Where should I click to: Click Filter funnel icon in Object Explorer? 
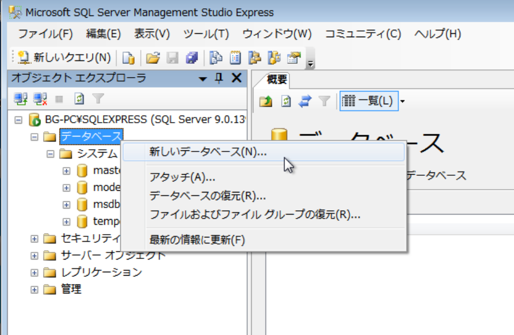click(98, 98)
